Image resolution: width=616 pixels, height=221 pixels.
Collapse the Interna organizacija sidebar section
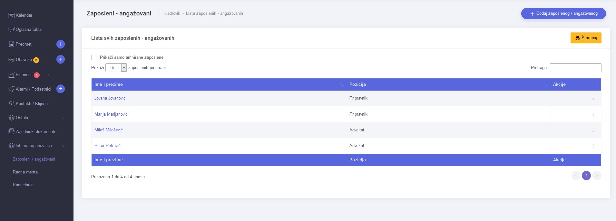(63, 146)
